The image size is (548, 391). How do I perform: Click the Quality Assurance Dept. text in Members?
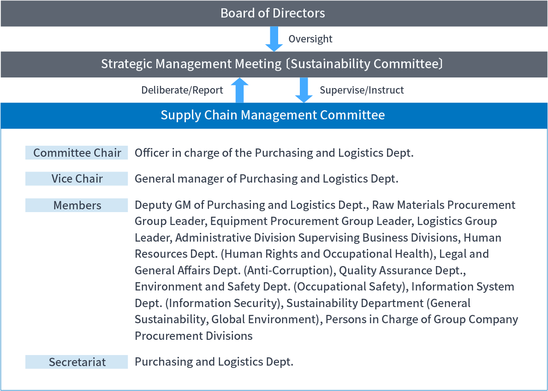pyautogui.click(x=402, y=270)
